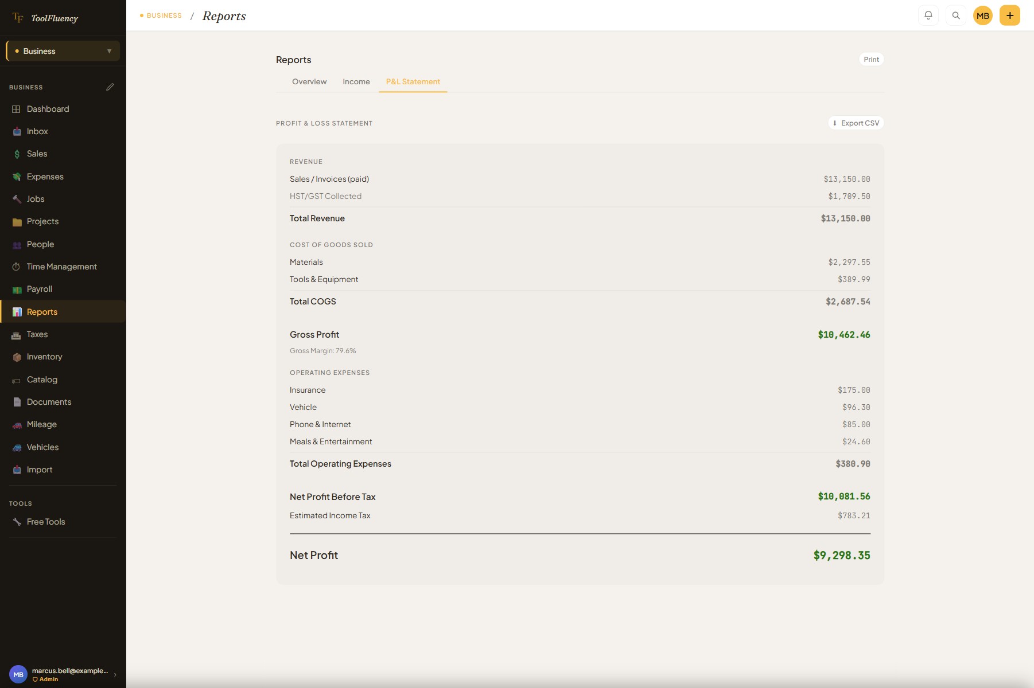Click the Total COGS amount $2,687.54
The width and height of the screenshot is (1034, 688).
[x=848, y=302]
